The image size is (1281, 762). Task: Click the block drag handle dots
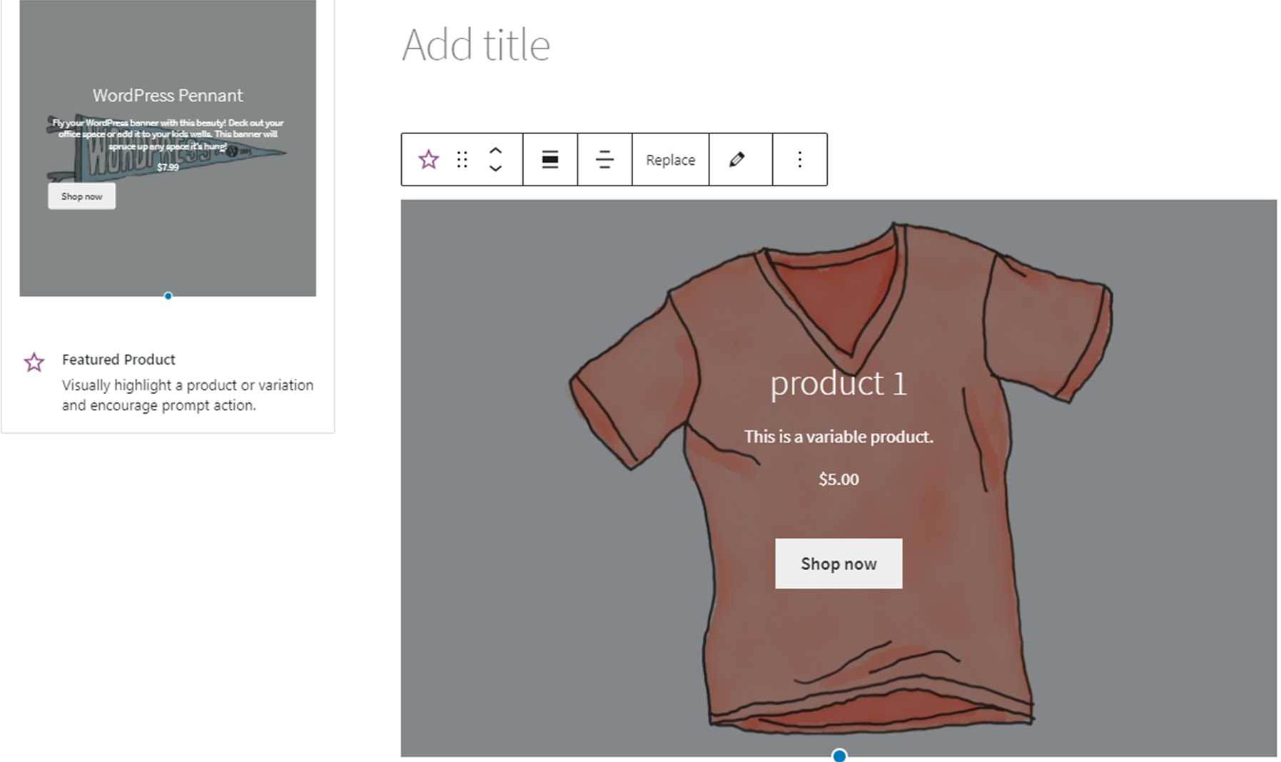(x=462, y=159)
